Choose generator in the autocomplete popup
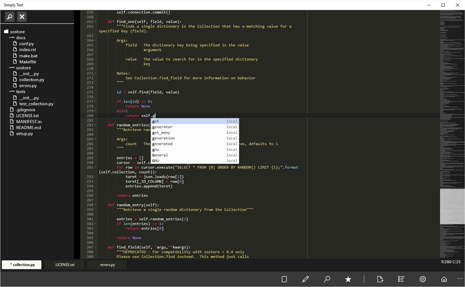 click(x=162, y=127)
